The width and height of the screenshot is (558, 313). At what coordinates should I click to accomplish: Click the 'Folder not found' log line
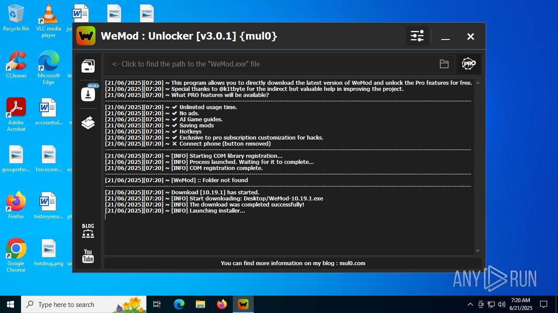click(x=177, y=180)
